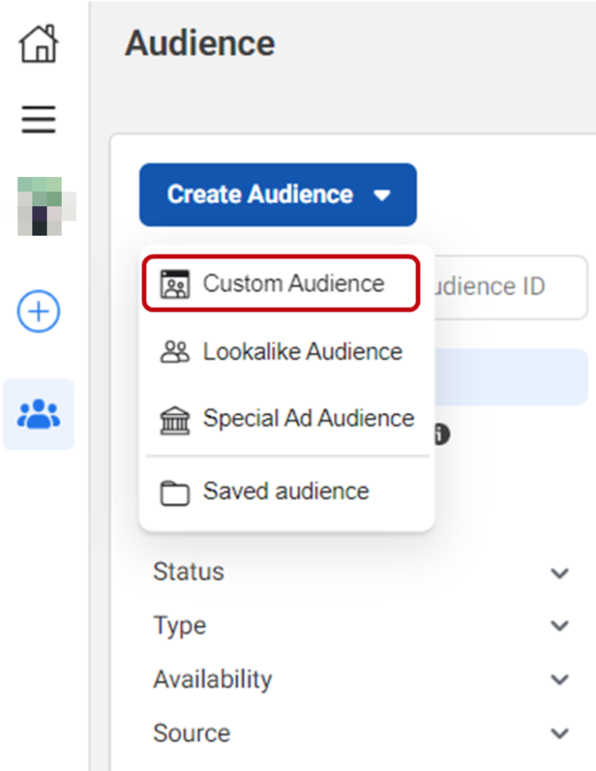
Task: Click the bank icon beside Special Ad Audience
Action: tap(175, 419)
